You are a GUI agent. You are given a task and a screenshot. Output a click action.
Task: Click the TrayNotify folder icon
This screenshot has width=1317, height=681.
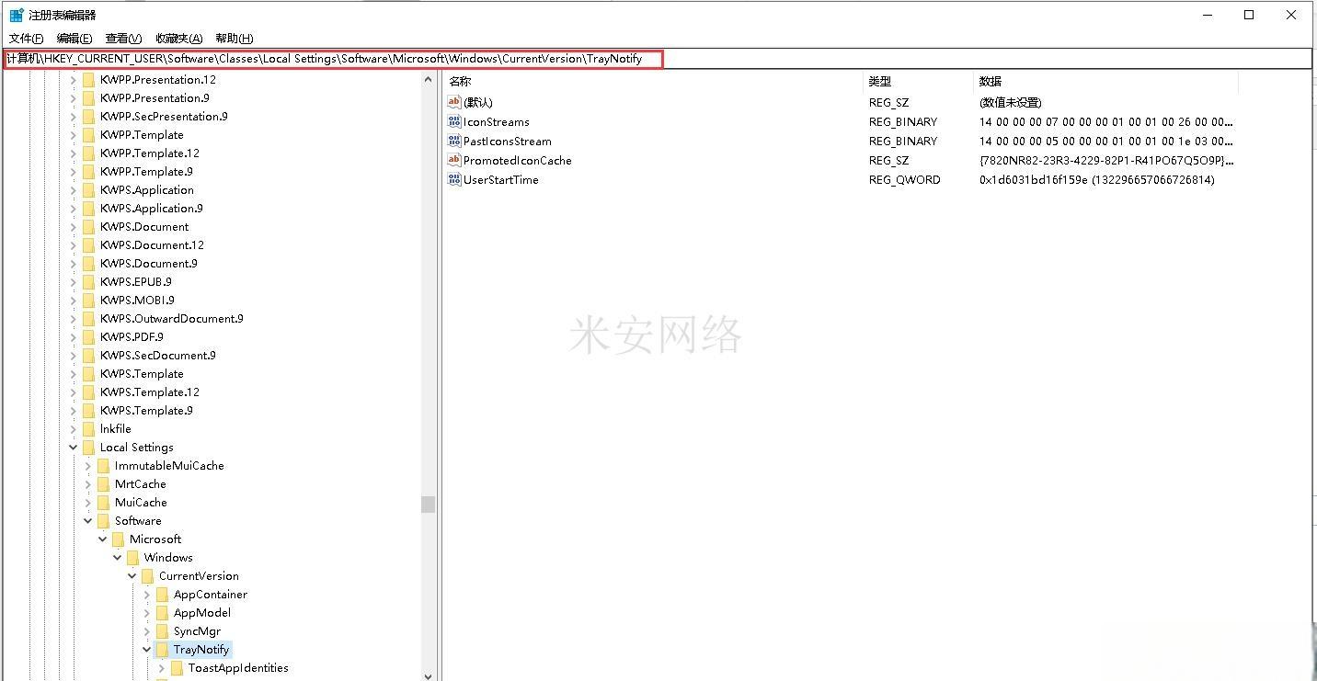[162, 650]
